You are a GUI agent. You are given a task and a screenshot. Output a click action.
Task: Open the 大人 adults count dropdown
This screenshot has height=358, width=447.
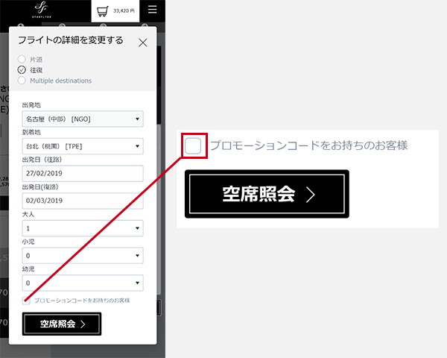tap(83, 228)
